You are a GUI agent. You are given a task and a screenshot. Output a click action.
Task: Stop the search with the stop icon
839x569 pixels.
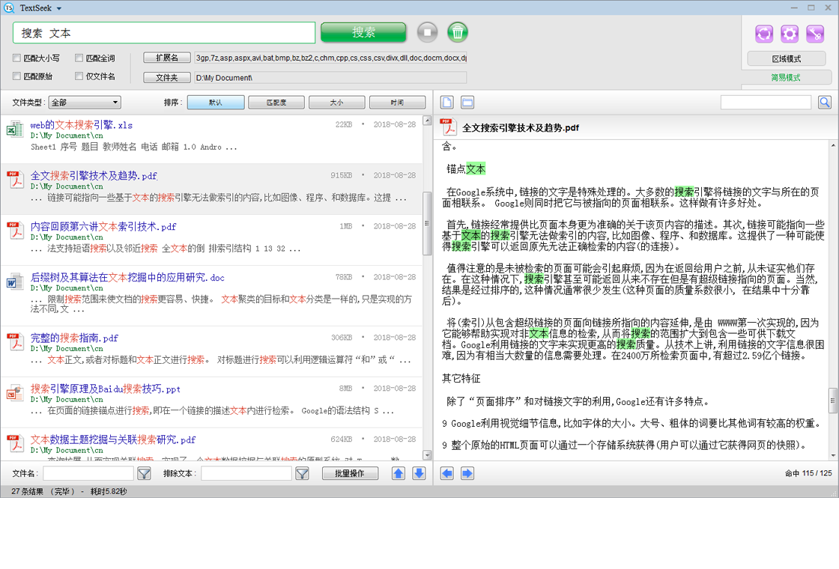tap(427, 32)
